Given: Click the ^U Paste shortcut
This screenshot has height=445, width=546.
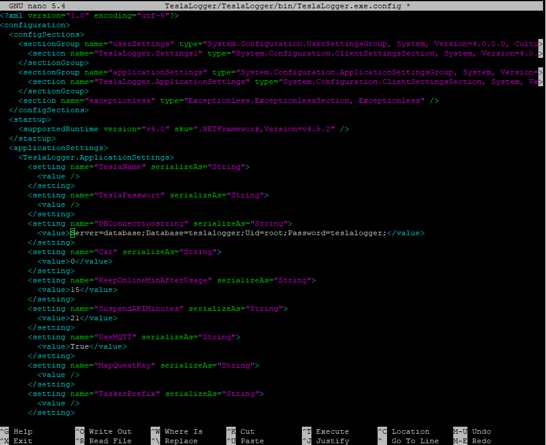Looking at the screenshot, I should [245, 441].
